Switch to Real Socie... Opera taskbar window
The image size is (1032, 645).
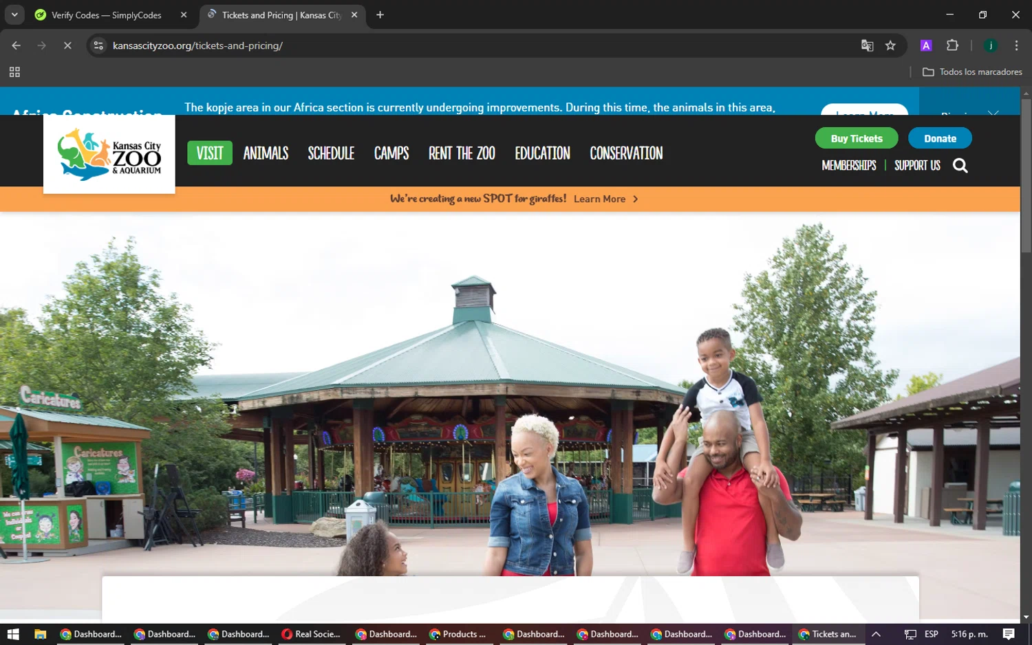click(312, 634)
